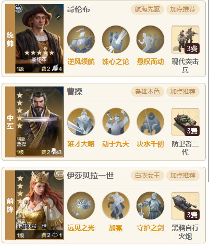The width and height of the screenshot is (209, 247).
Task: Open 加点推荐 for 曹操
Action: coord(183,92)
